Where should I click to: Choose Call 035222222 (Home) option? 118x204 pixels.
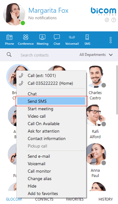(51, 83)
